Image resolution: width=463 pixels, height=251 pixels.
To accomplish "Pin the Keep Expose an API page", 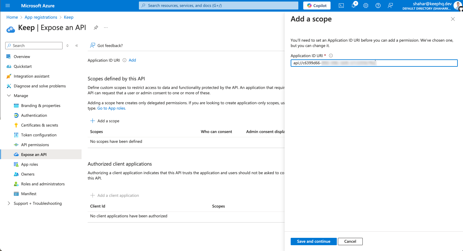I will [96, 28].
